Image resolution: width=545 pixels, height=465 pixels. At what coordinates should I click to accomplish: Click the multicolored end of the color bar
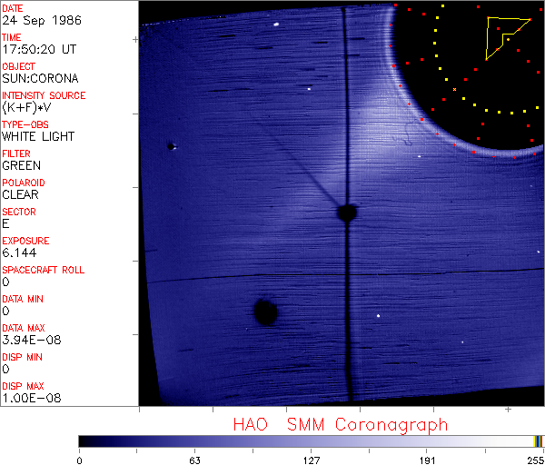click(538, 440)
